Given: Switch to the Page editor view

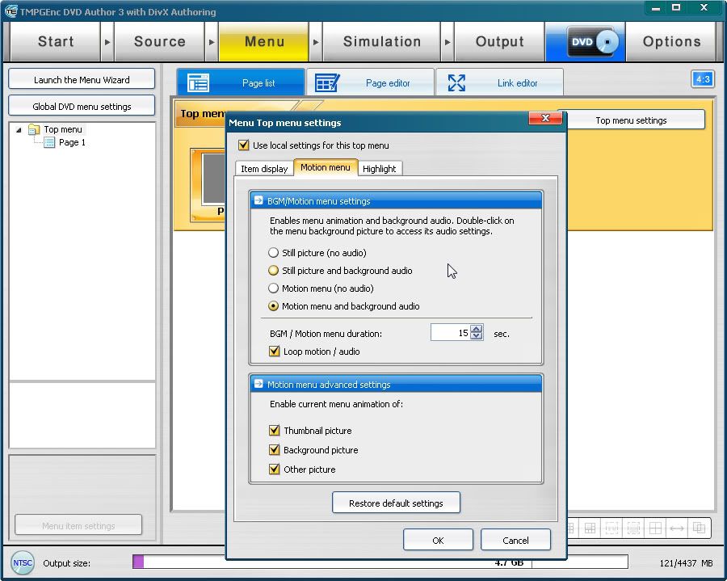Looking at the screenshot, I should 370,83.
